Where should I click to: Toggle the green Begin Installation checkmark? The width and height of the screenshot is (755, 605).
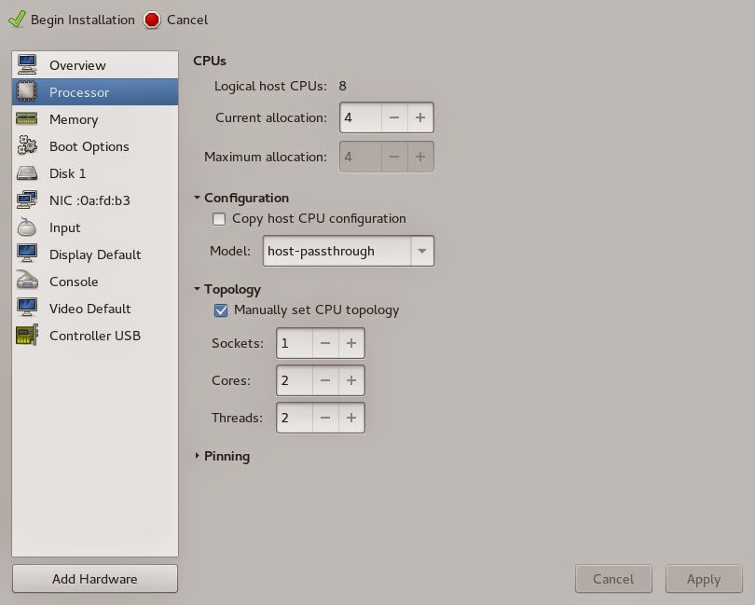(x=16, y=19)
